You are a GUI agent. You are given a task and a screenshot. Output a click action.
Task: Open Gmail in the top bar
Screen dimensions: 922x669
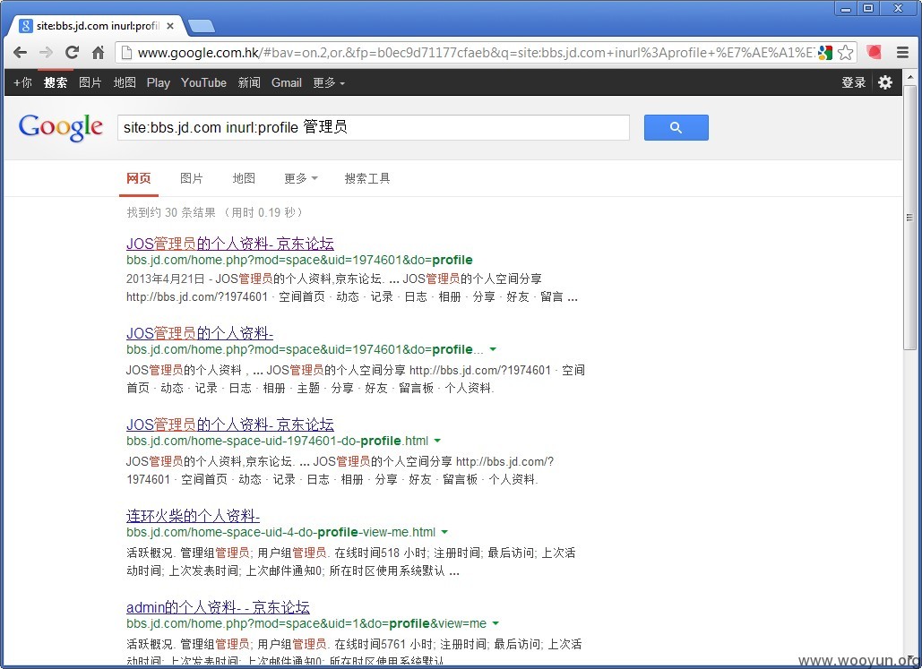(287, 82)
